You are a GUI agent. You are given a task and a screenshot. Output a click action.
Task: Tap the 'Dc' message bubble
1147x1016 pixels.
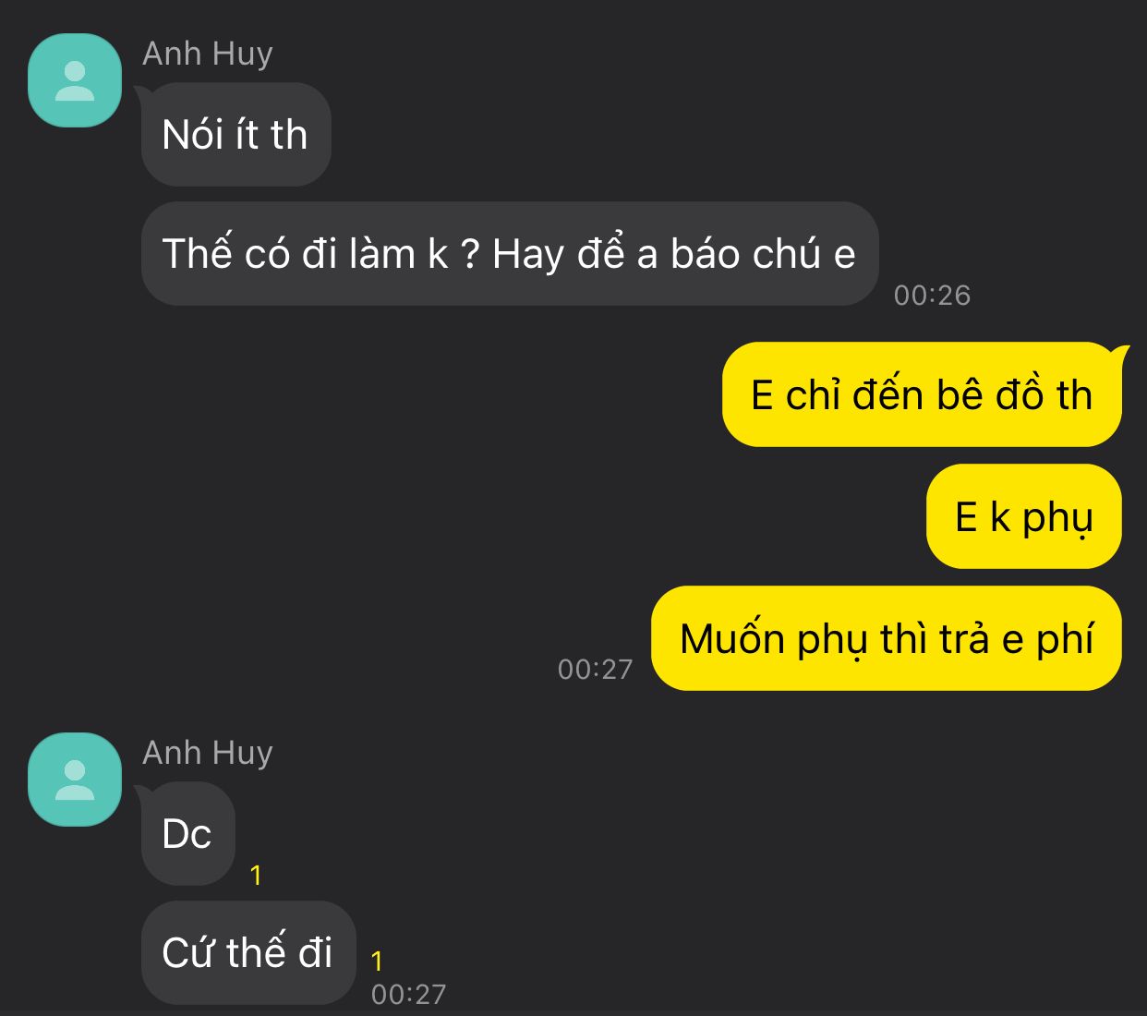point(187,834)
